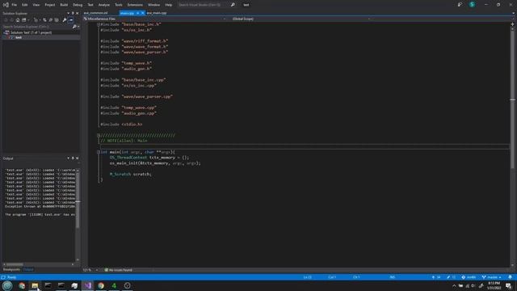
Task: Switch to the avx_common.inl tab
Action: coord(95,13)
